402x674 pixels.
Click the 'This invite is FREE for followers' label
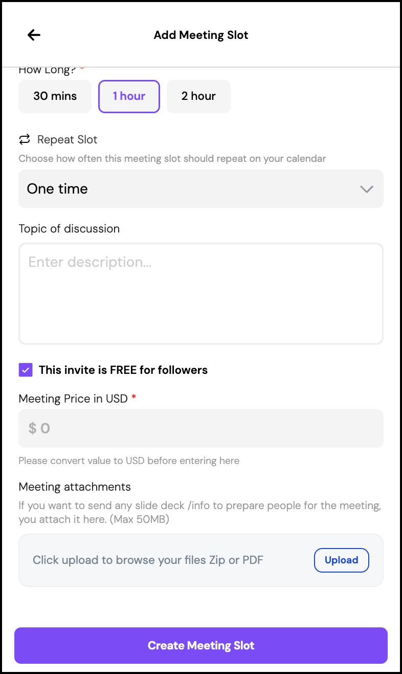pyautogui.click(x=123, y=370)
